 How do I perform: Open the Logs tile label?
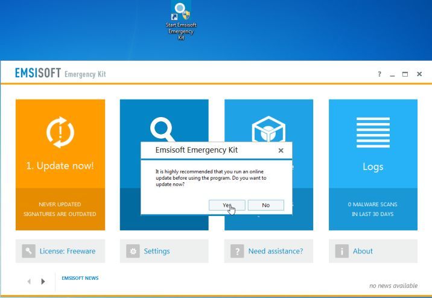pyautogui.click(x=373, y=166)
